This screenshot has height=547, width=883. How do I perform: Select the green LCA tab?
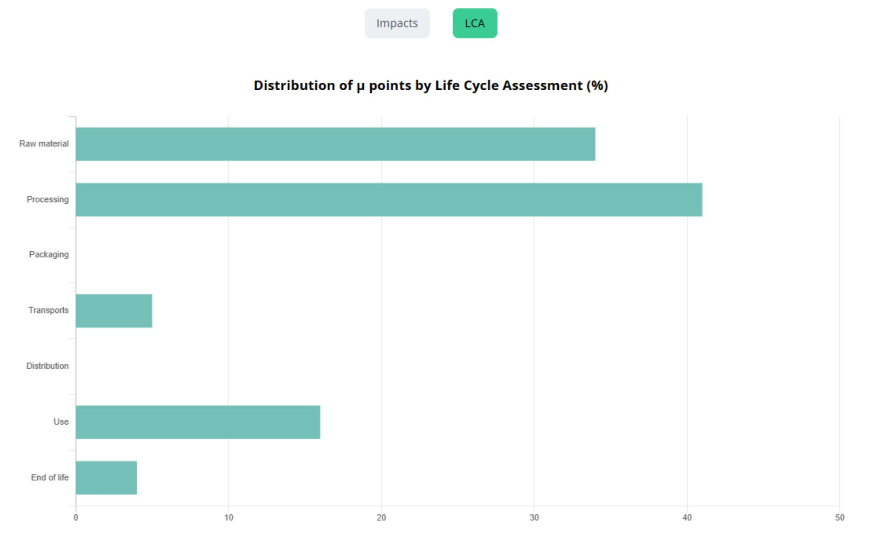[x=475, y=23]
